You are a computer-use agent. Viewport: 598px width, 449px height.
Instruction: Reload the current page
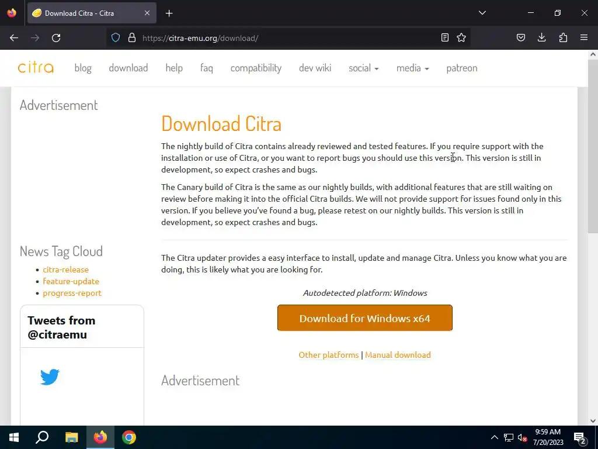(x=56, y=38)
